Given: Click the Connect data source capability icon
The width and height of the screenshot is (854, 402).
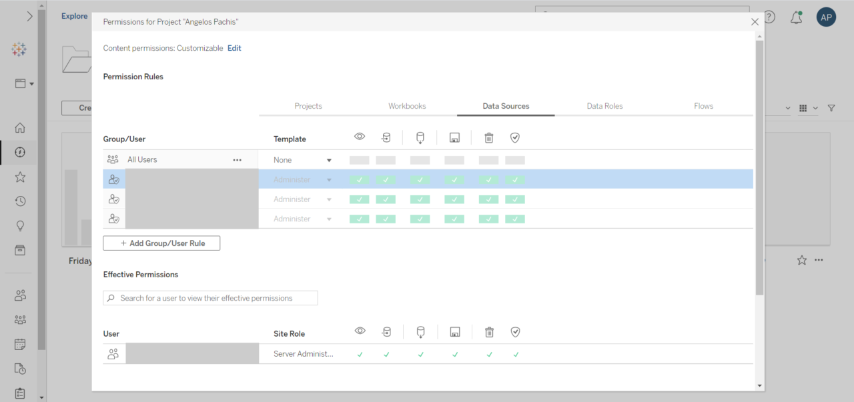Looking at the screenshot, I should point(386,137).
